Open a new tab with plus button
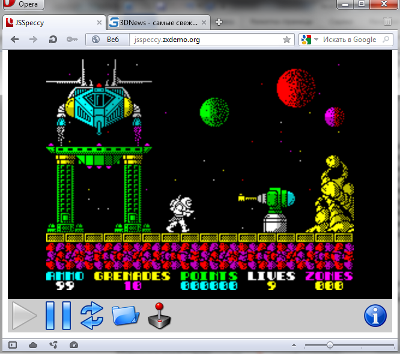 pyautogui.click(x=219, y=22)
